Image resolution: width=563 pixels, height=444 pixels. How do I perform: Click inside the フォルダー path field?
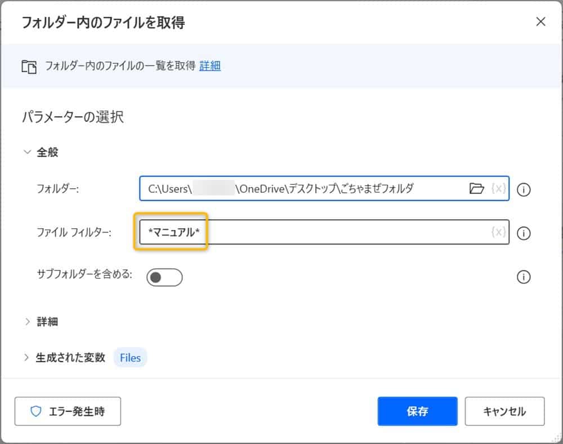tap(310, 189)
